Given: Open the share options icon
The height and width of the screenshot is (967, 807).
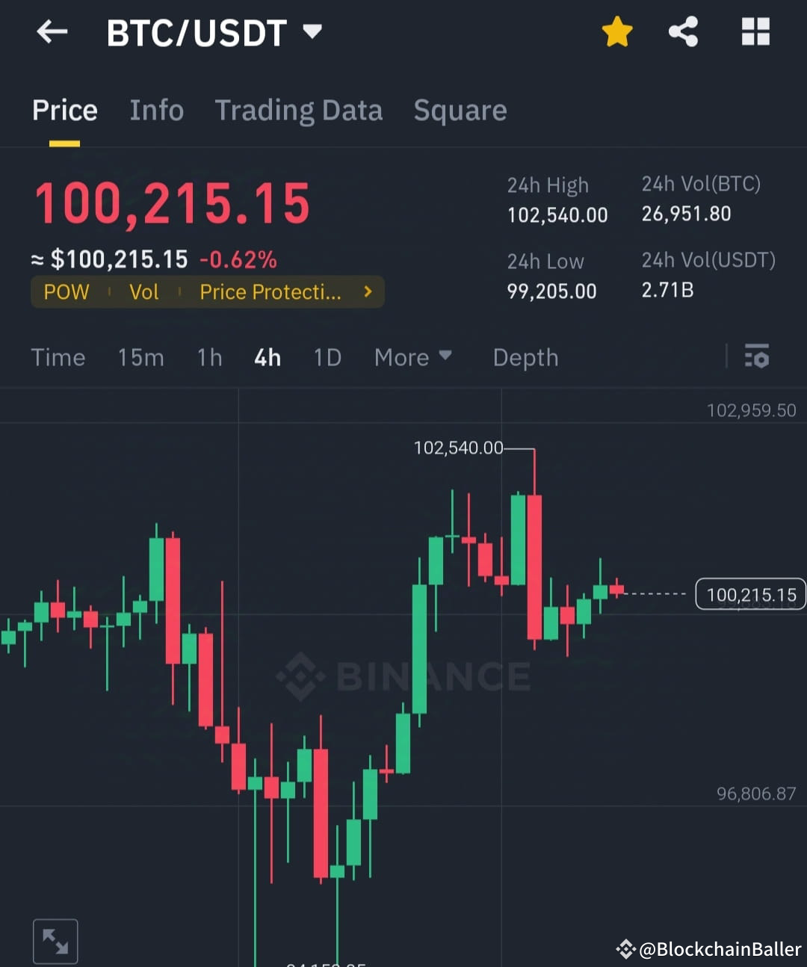Looking at the screenshot, I should coord(684,31).
